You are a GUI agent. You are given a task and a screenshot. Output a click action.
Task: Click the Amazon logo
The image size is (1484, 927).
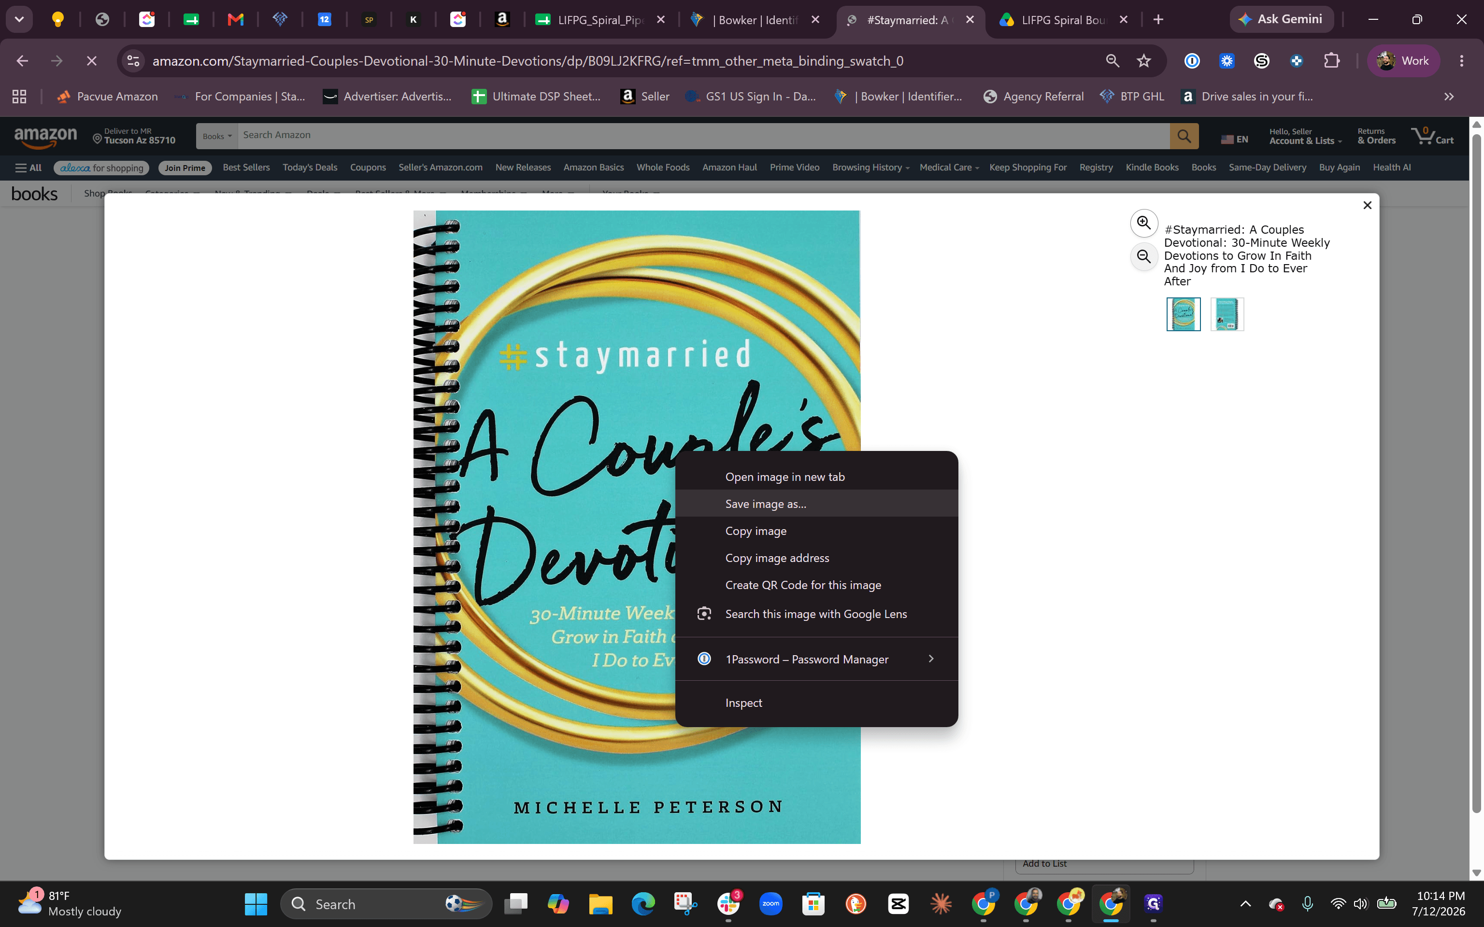pos(45,136)
